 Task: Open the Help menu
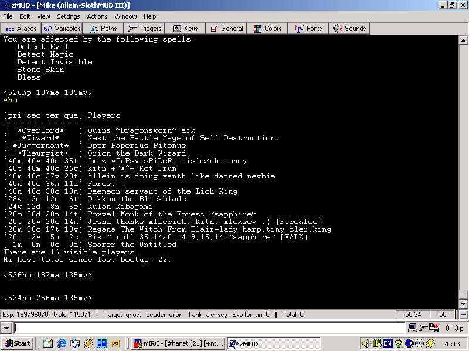[150, 16]
